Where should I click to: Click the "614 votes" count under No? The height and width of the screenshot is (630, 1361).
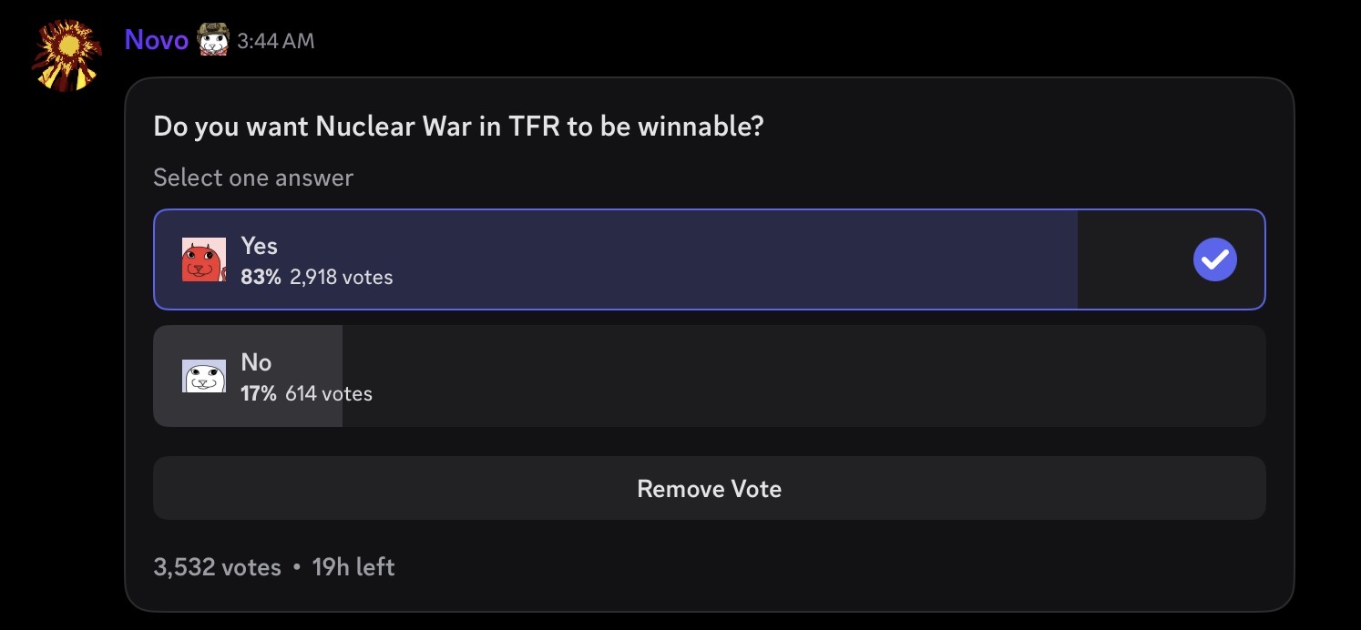click(x=329, y=394)
